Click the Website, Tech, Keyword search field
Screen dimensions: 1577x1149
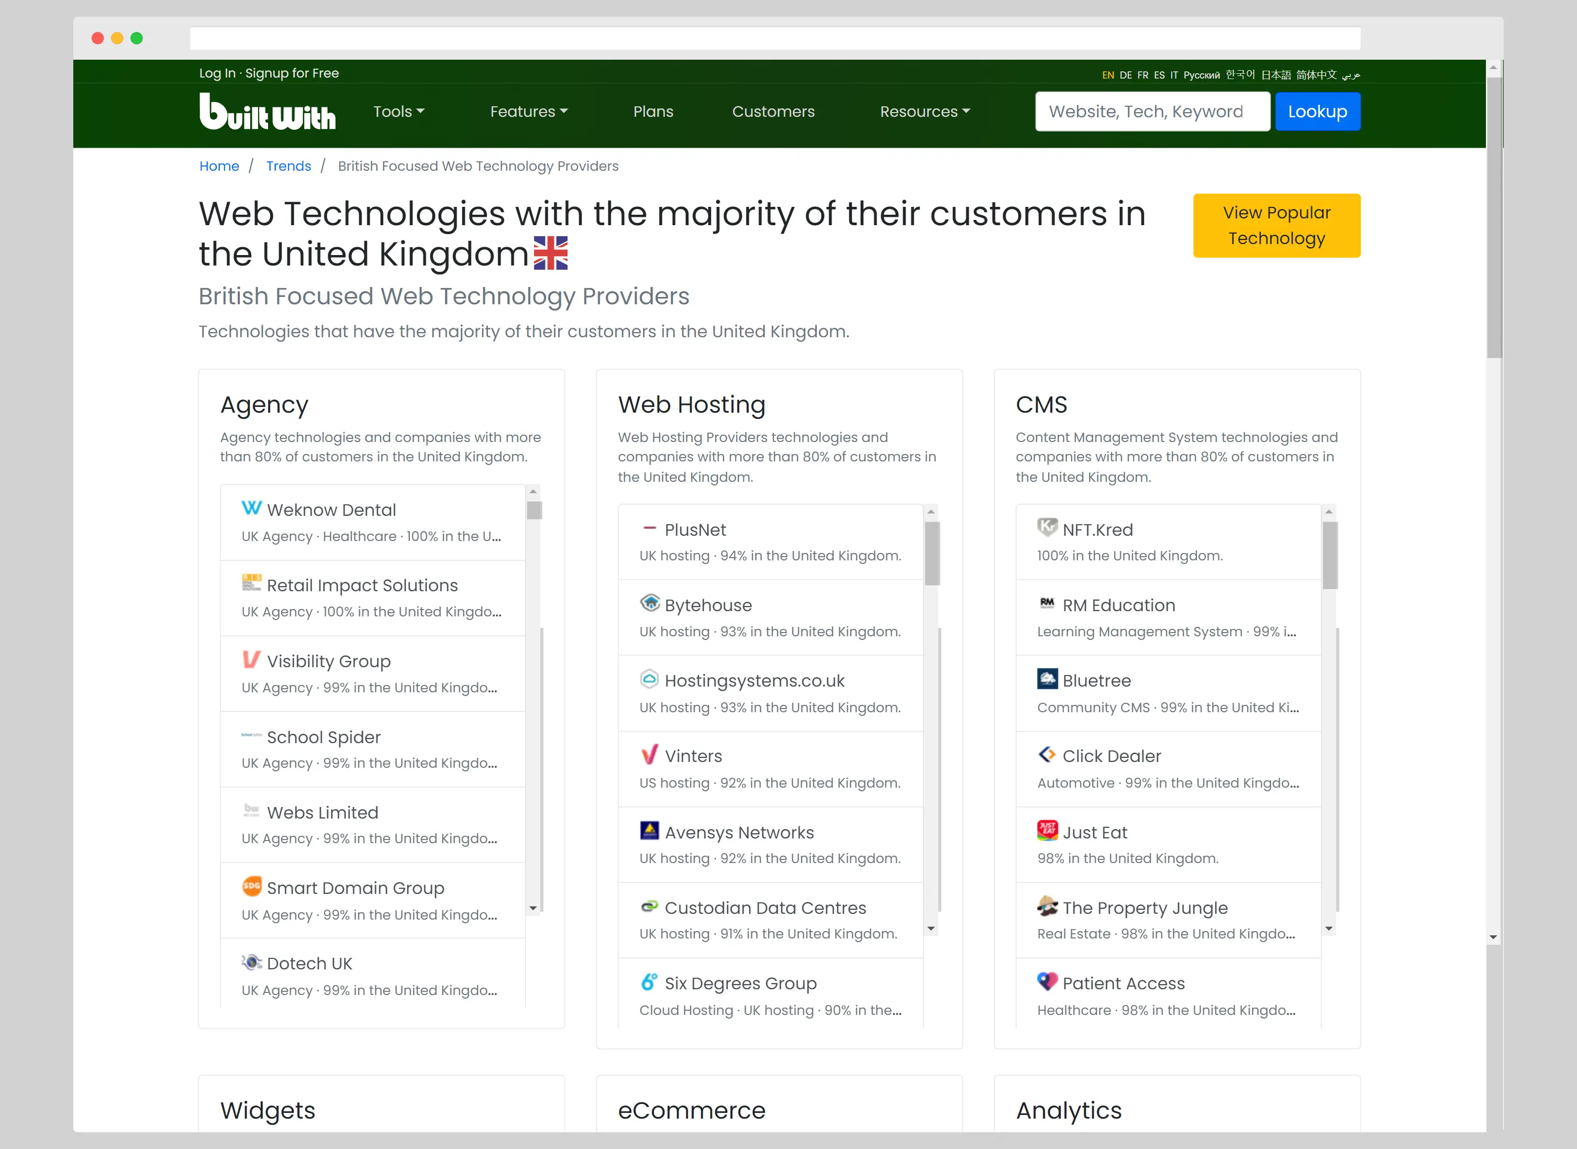[1151, 111]
